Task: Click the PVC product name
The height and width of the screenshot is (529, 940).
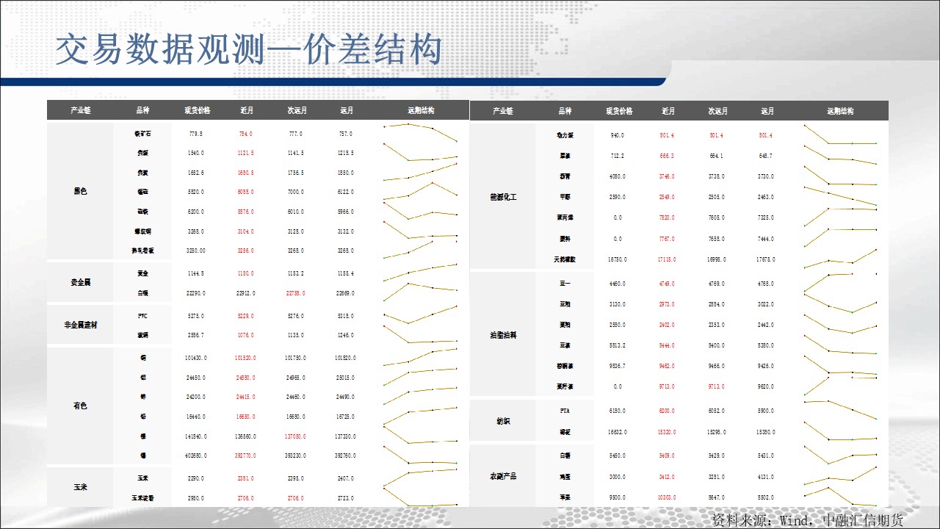Action: coord(142,316)
